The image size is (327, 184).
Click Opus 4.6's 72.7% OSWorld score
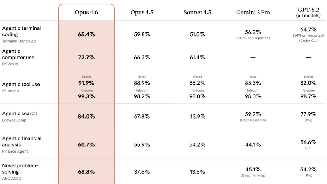86,58
